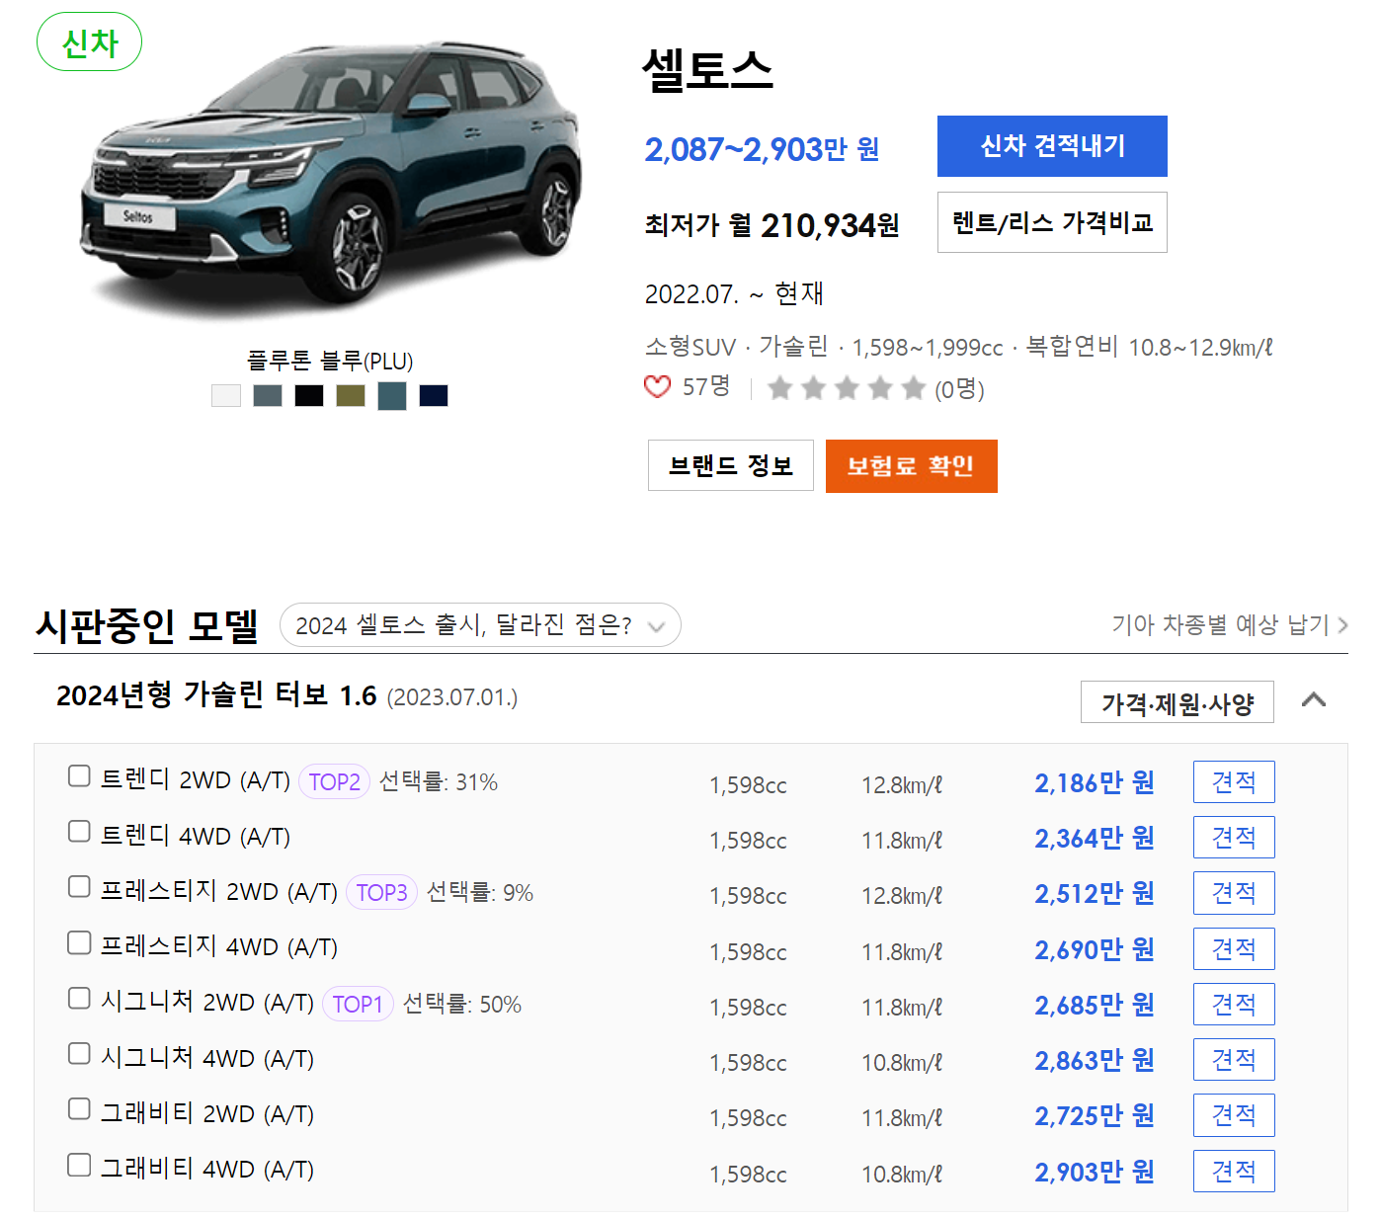Click 최저가 월 210,934원 text
This screenshot has height=1219, width=1380.
click(771, 225)
